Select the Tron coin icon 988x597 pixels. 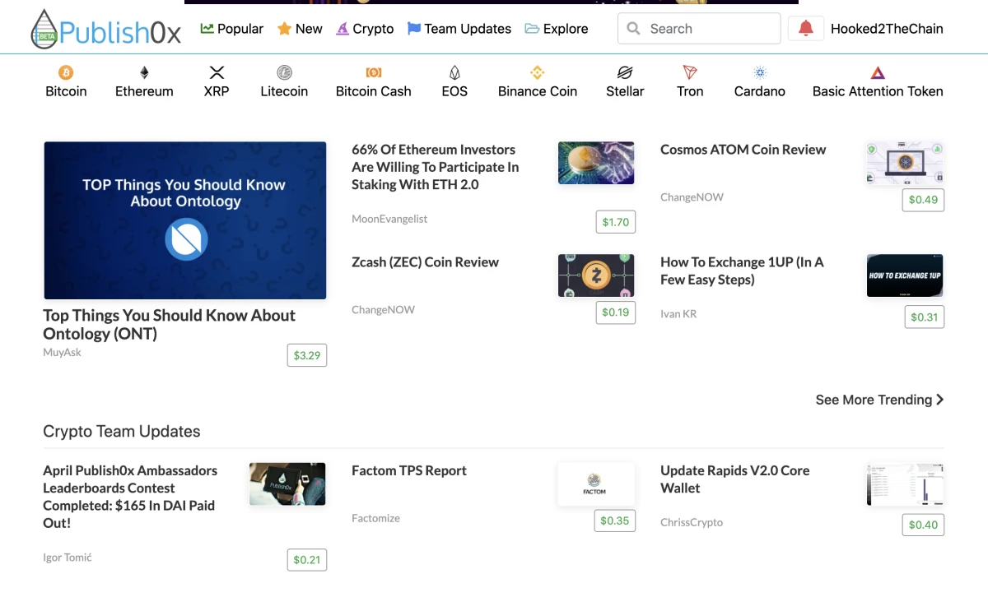pos(690,72)
